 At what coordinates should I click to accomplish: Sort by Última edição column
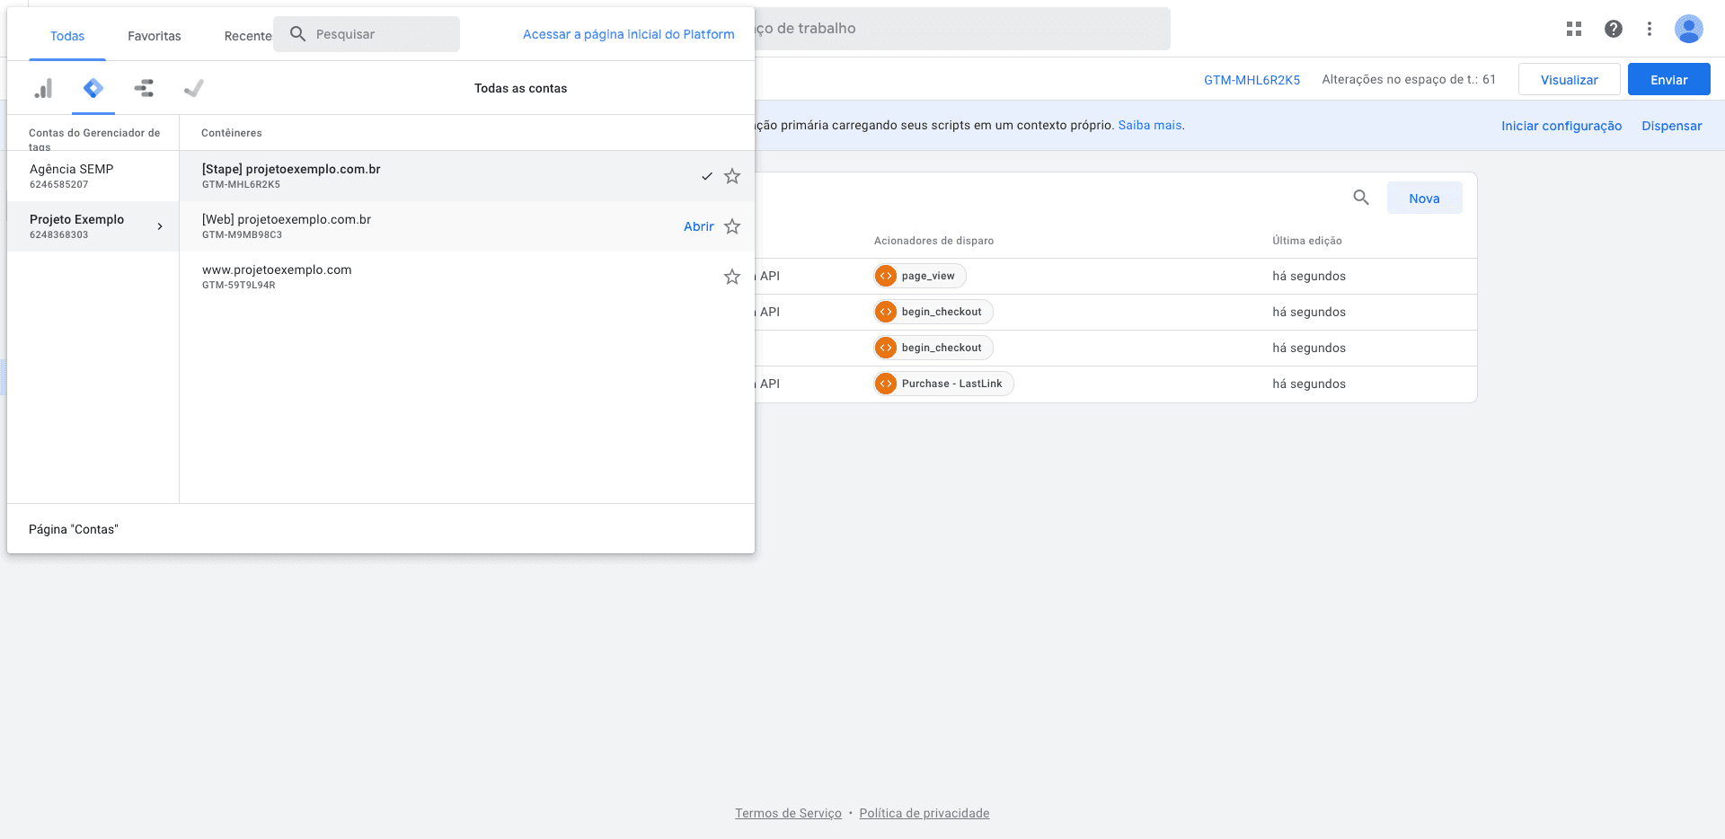pyautogui.click(x=1307, y=241)
